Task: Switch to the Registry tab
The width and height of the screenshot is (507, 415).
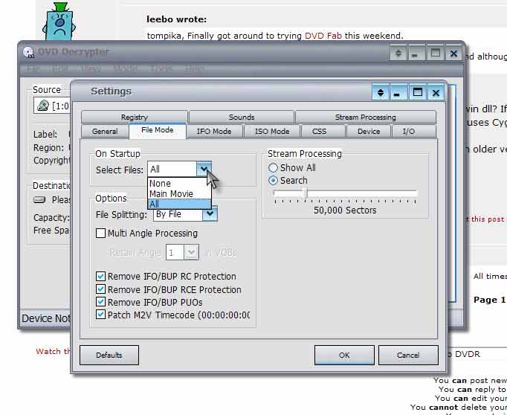Action: click(x=135, y=117)
